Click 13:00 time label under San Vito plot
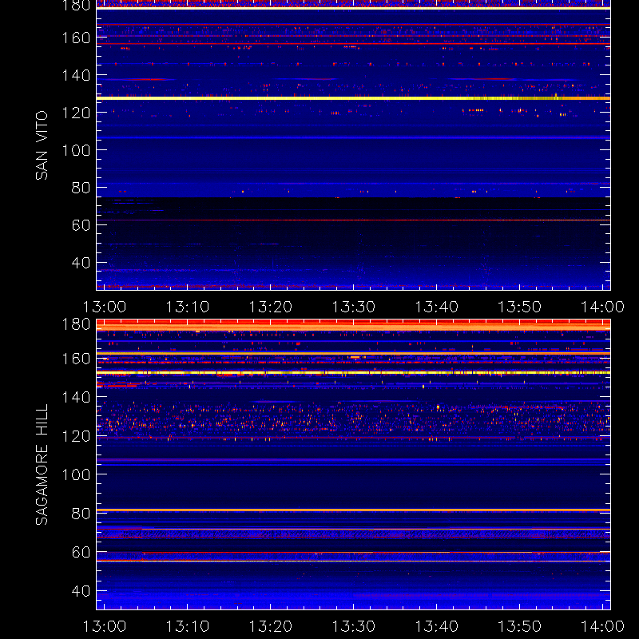The image size is (639, 639). [x=105, y=307]
